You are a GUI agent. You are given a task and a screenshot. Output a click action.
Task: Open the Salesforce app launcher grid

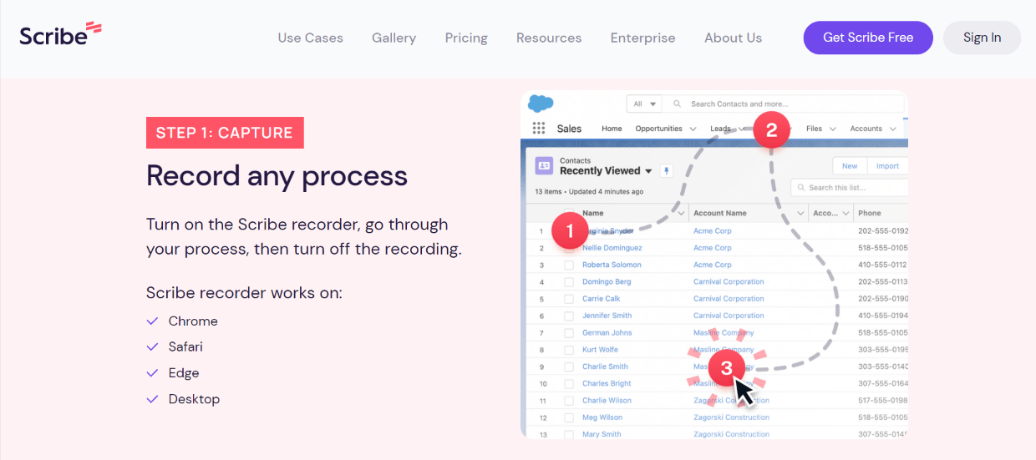(538, 129)
